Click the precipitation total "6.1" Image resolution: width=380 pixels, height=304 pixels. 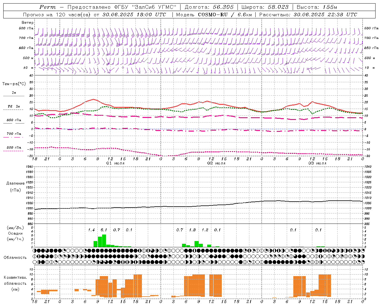tap(104, 230)
